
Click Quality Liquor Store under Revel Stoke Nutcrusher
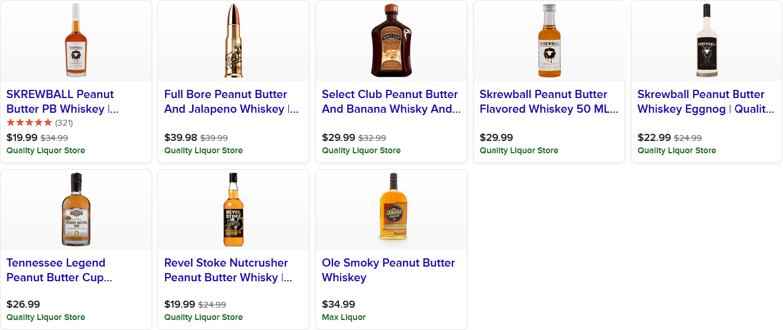(x=203, y=317)
